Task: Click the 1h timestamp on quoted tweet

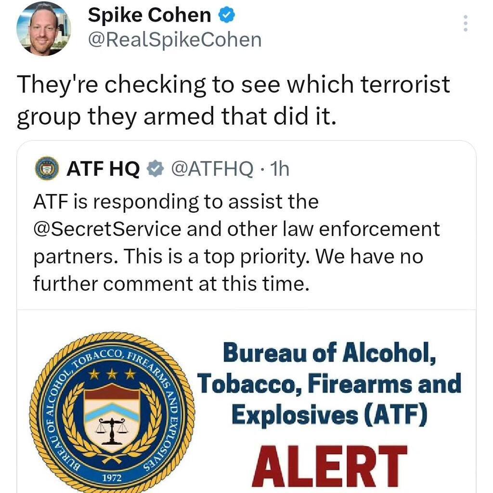Action: (x=280, y=169)
